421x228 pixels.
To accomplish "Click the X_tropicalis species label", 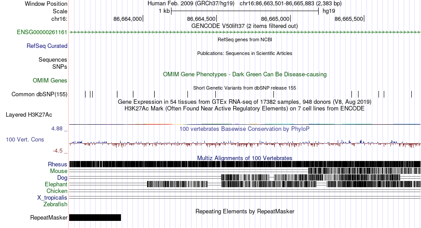I will (x=52, y=198).
